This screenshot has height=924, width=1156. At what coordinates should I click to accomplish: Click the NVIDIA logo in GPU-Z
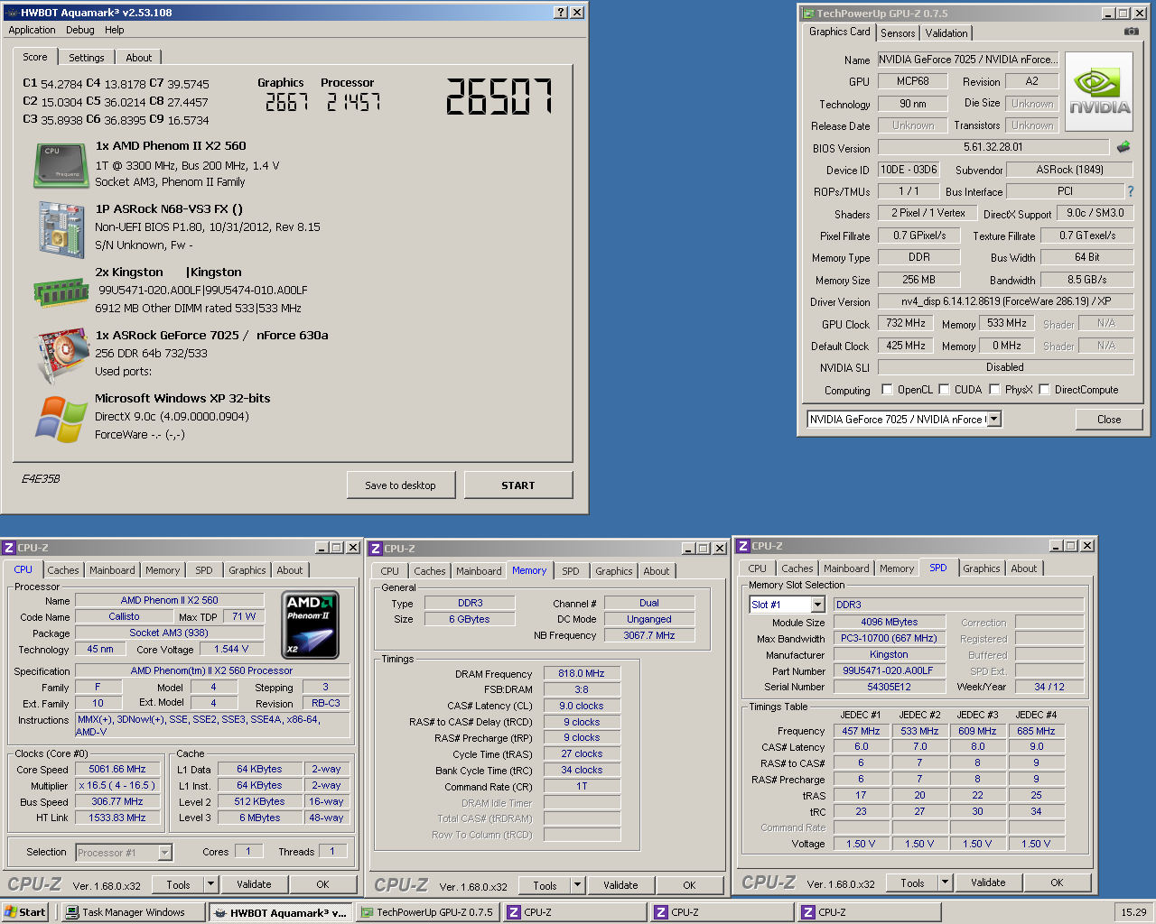1099,91
